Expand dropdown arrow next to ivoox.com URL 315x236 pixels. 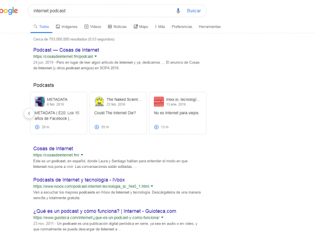coord(152,186)
